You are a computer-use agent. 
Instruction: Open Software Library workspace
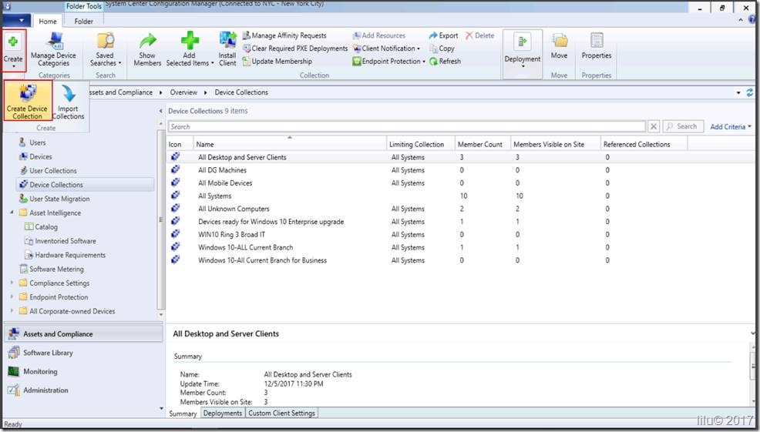coord(41,353)
